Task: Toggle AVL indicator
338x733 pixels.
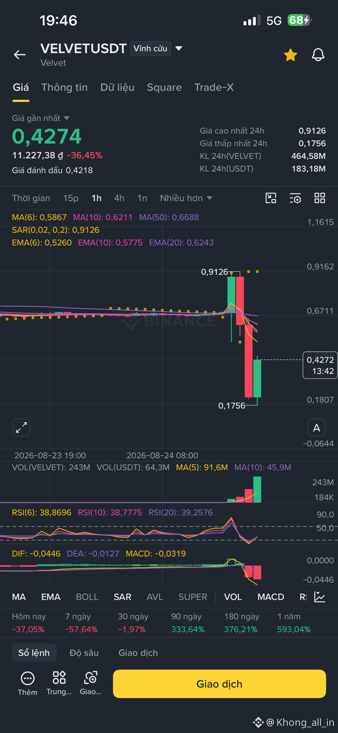Action: [x=155, y=597]
